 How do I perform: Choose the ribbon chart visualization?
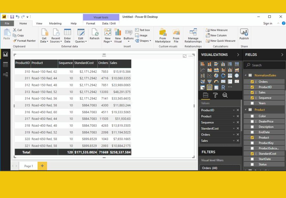click(x=237, y=70)
